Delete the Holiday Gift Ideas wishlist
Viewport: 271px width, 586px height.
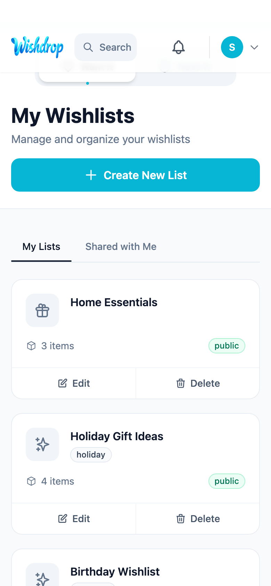[197, 519]
